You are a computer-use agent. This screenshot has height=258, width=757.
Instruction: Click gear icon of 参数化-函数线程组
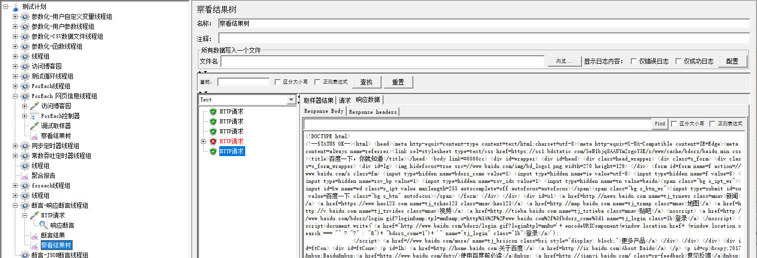[25, 46]
